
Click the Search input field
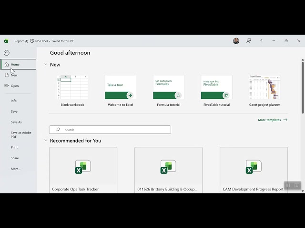click(x=110, y=130)
